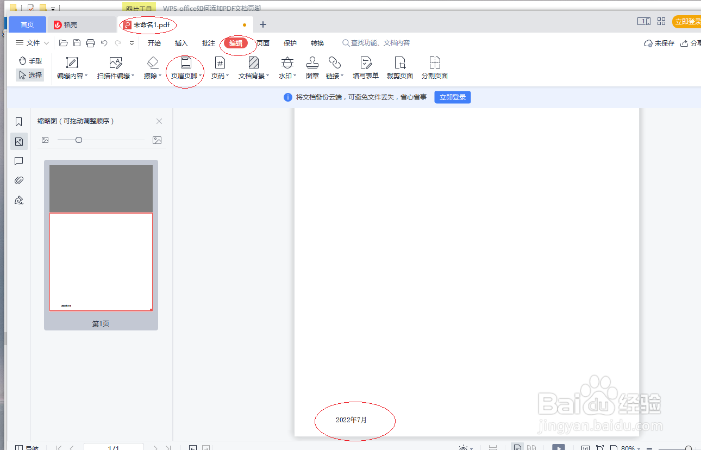Image resolution: width=701 pixels, height=450 pixels.
Task: Toggle the thumbnail panel sidebar icon
Action: click(19, 141)
